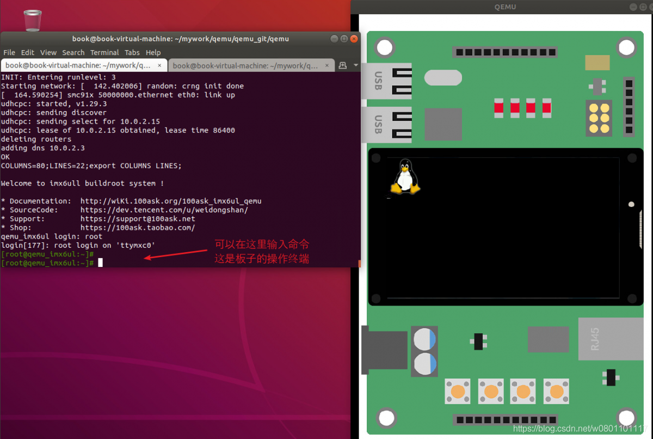Click the RJ45 Ethernet port graphic

(x=611, y=339)
